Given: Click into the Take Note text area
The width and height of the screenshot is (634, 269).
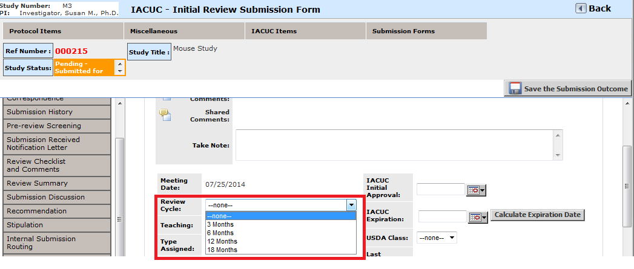Looking at the screenshot, I should tap(395, 145).
